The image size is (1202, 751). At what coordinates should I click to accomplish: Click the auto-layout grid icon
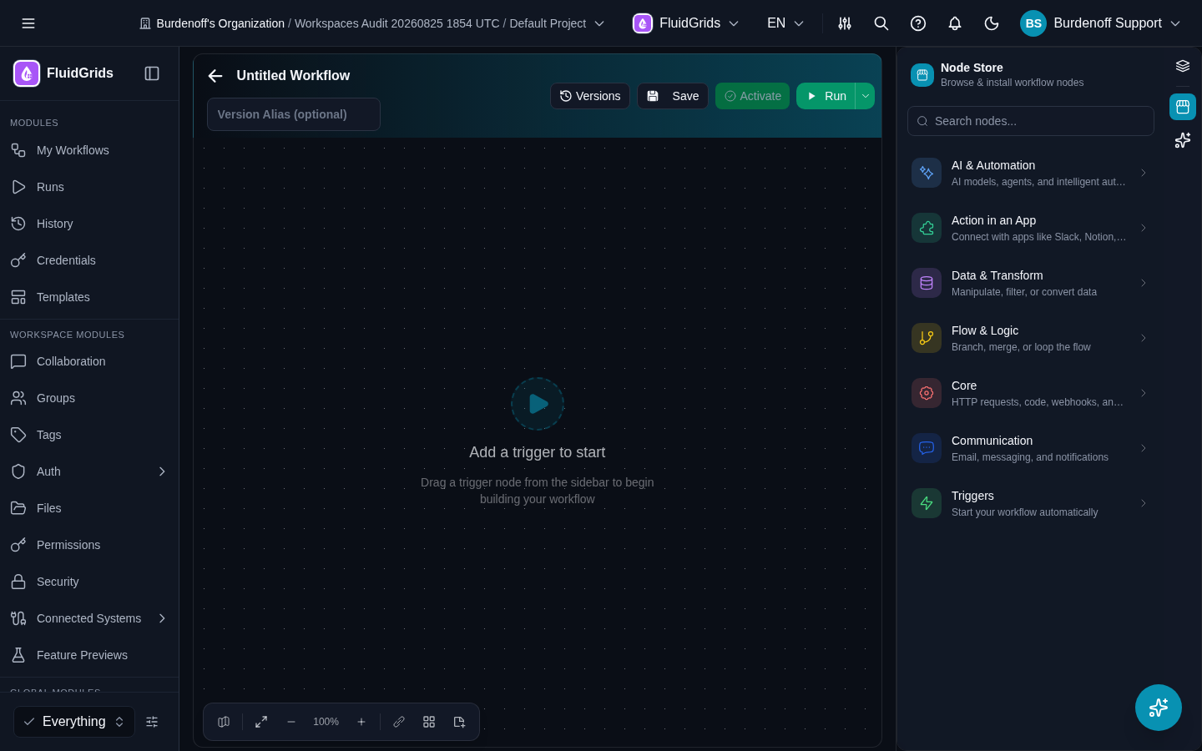[x=429, y=722]
